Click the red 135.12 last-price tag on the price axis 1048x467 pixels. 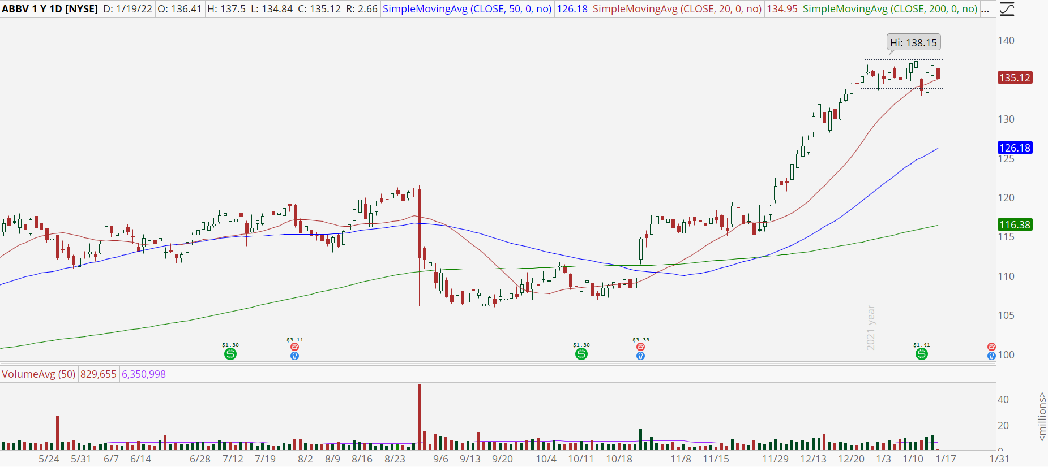coord(1015,78)
